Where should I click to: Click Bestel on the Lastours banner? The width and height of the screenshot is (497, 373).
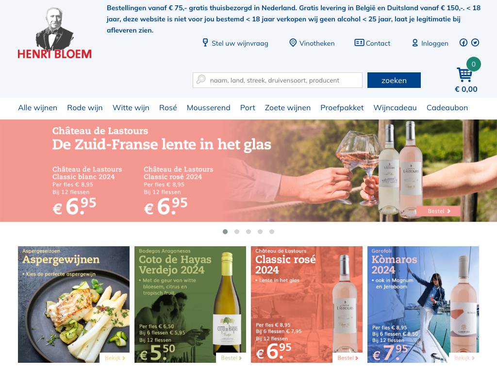pyautogui.click(x=438, y=211)
